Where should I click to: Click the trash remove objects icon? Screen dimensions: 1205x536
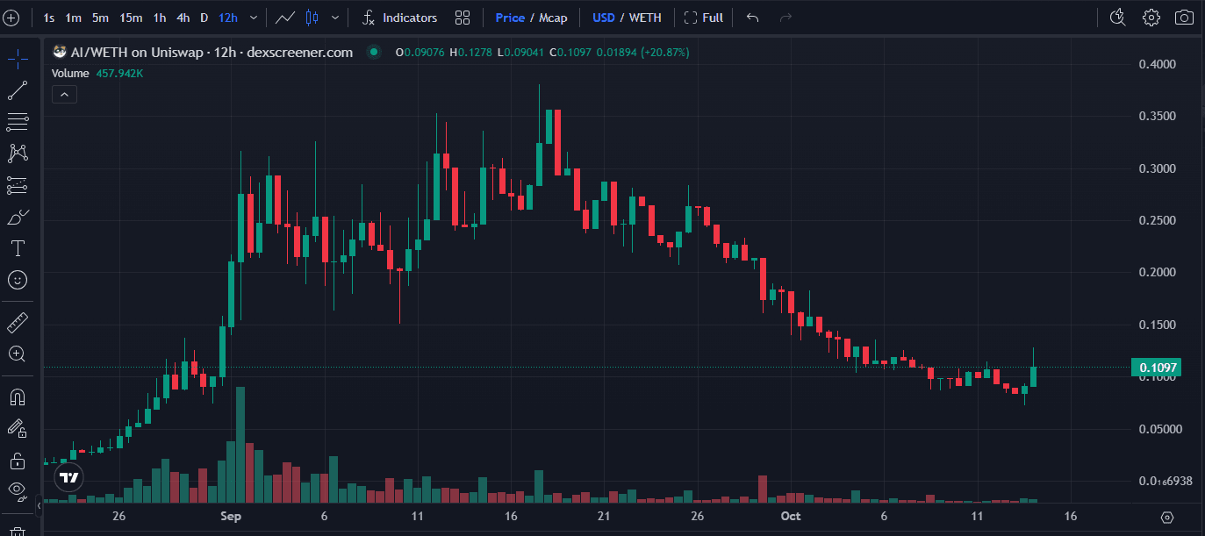click(x=18, y=530)
